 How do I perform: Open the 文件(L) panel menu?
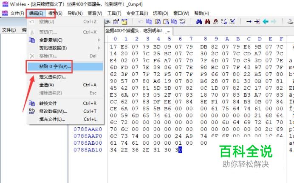pos(9,30)
